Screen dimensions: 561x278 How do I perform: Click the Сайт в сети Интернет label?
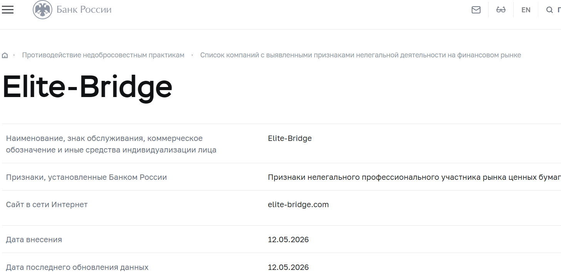[x=47, y=204]
